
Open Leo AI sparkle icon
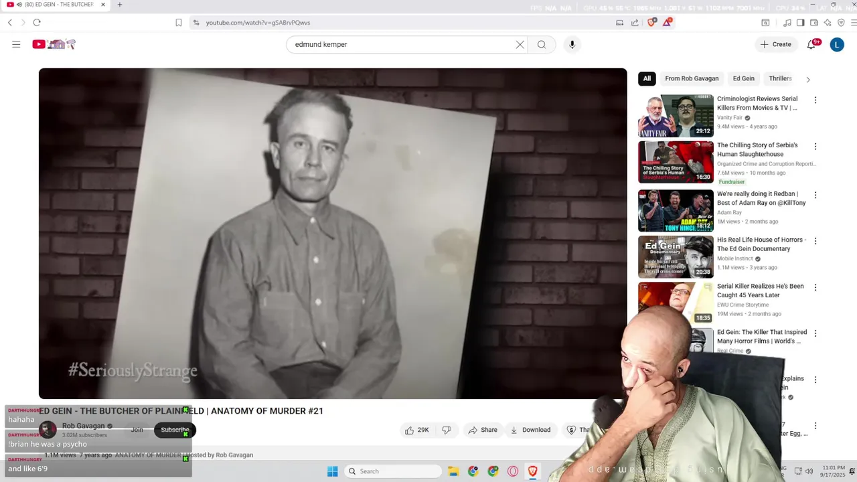point(828,23)
